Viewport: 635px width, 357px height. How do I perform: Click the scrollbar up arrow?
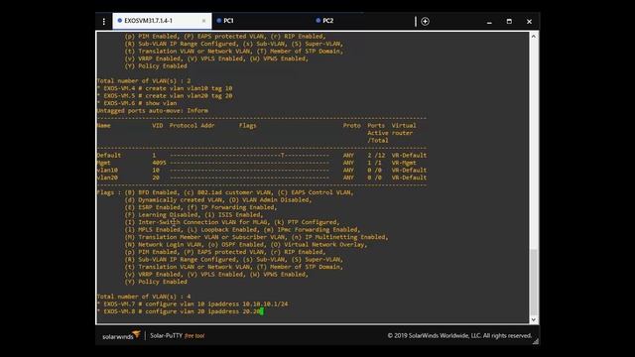[x=534, y=37]
